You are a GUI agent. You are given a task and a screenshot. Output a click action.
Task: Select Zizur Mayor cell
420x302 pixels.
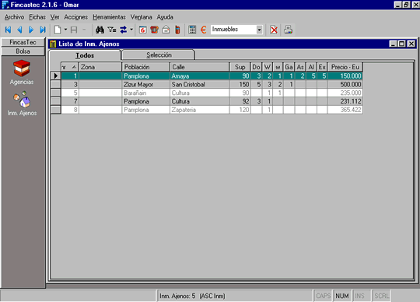point(145,84)
